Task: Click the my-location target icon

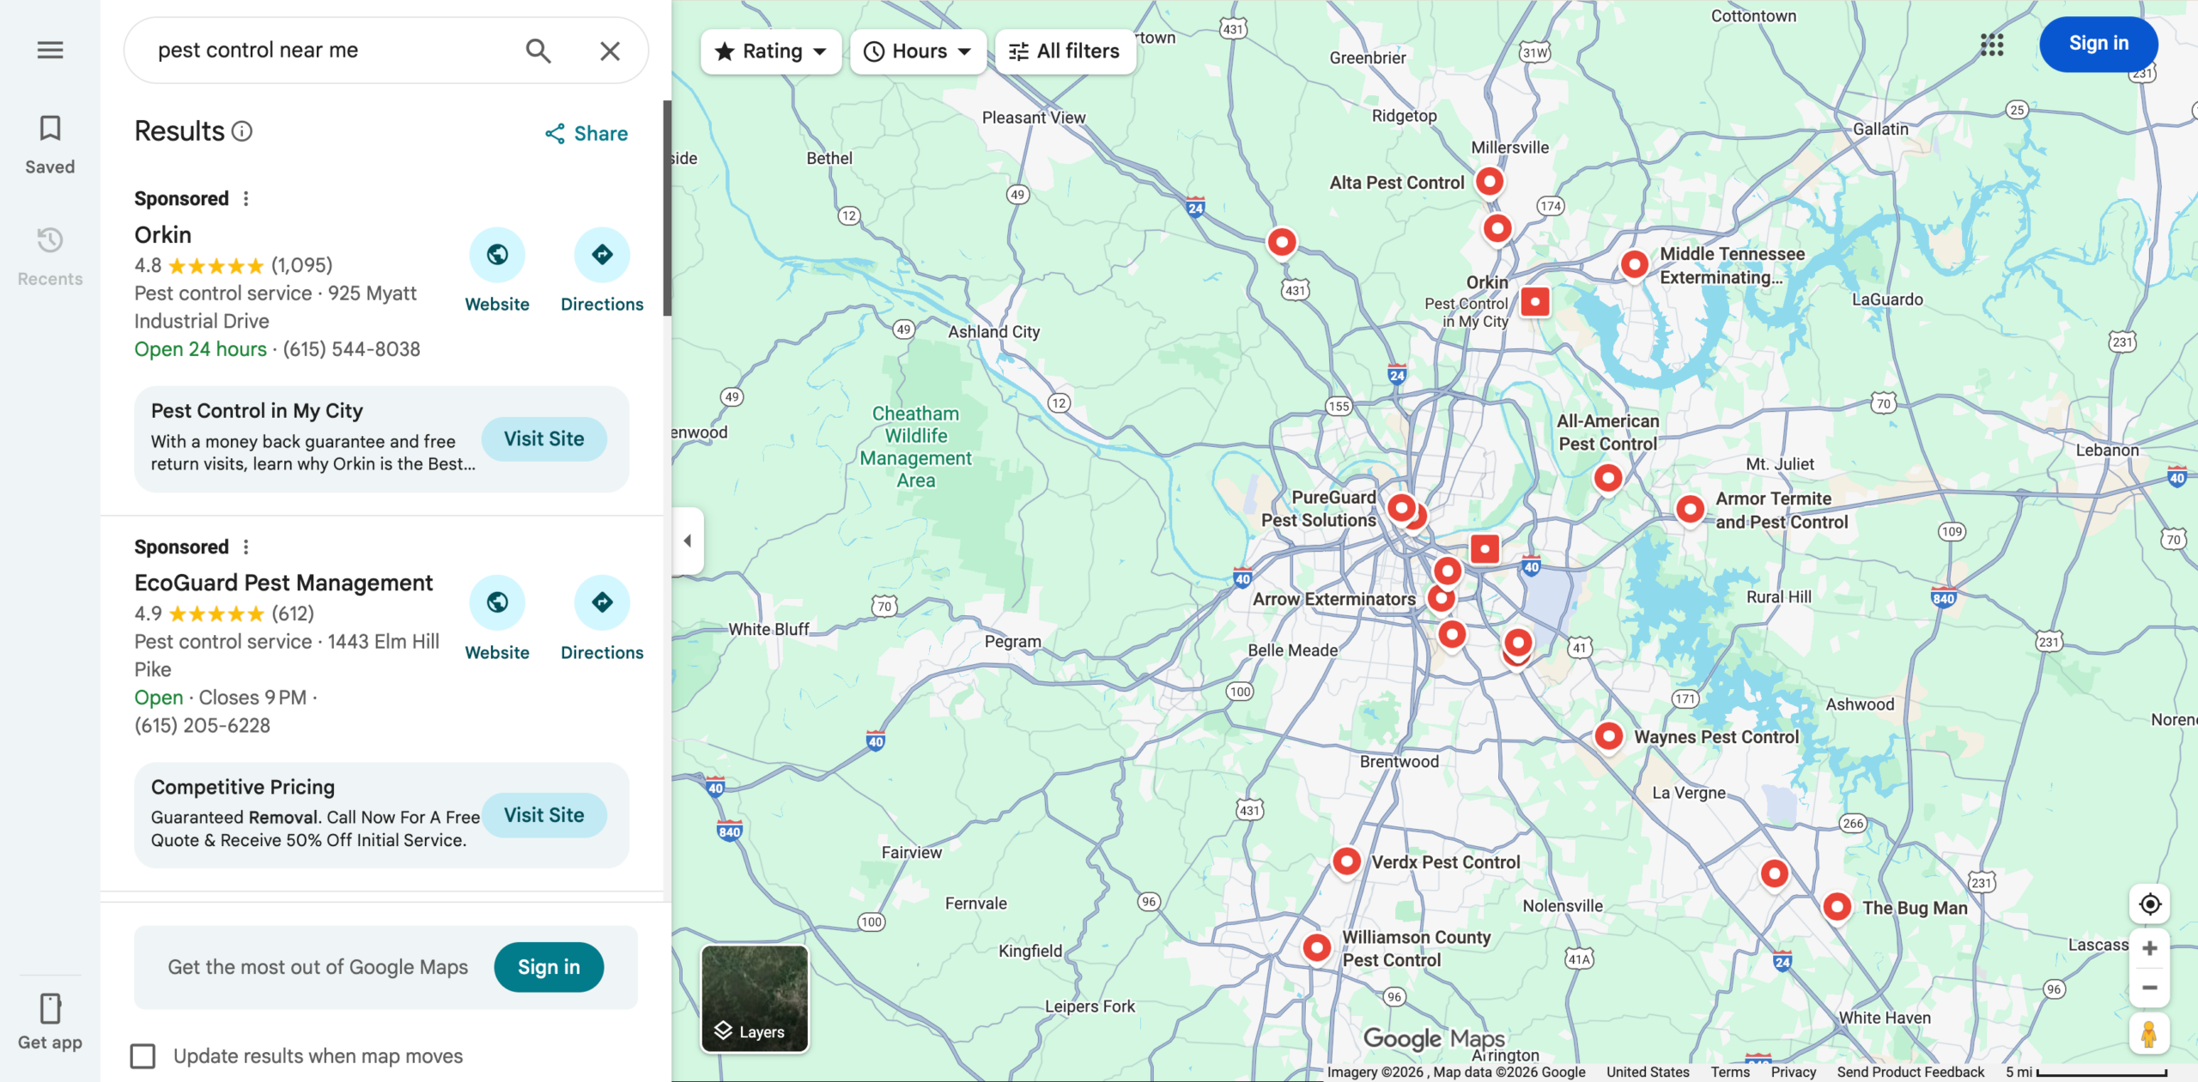Action: (2149, 904)
